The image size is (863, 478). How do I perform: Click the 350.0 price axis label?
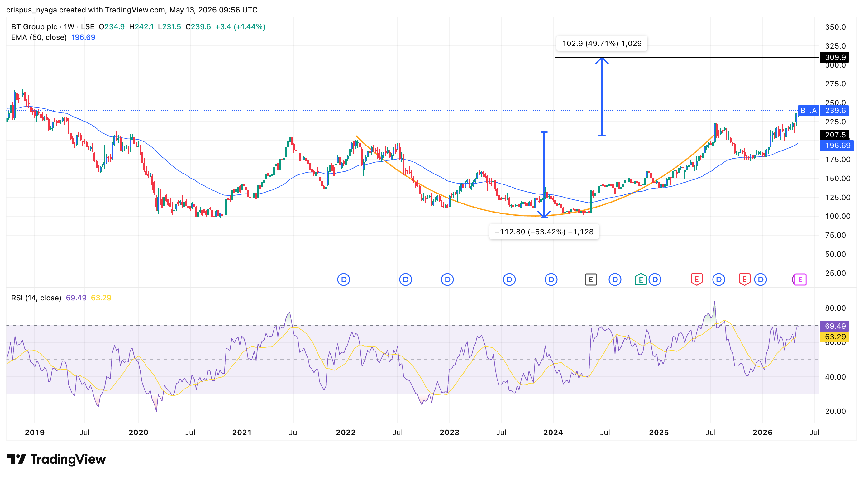[x=835, y=27]
